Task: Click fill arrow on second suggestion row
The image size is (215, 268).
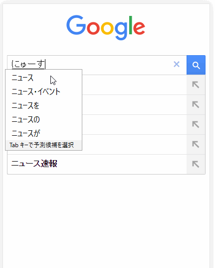Action: [x=196, y=104]
